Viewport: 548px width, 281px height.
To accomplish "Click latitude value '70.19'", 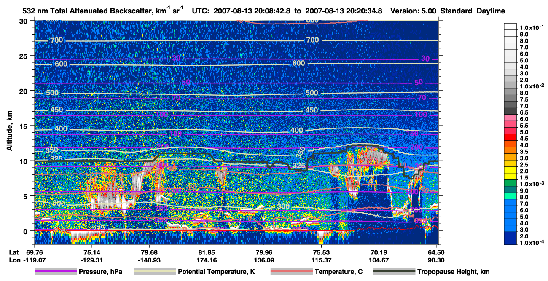I will [x=379, y=252].
